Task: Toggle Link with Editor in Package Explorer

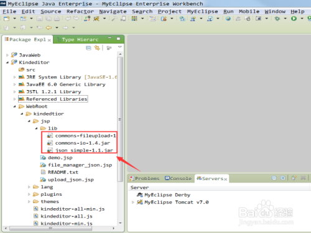Action: click(97, 48)
